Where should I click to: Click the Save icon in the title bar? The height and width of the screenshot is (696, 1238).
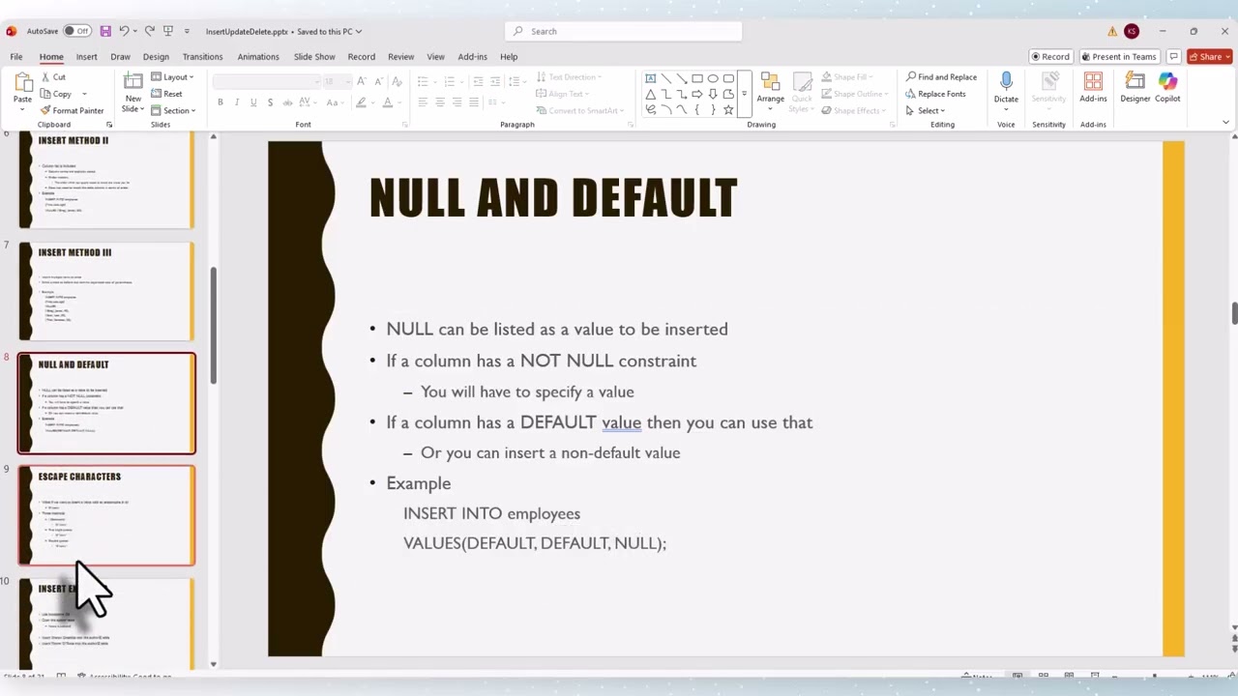[105, 31]
